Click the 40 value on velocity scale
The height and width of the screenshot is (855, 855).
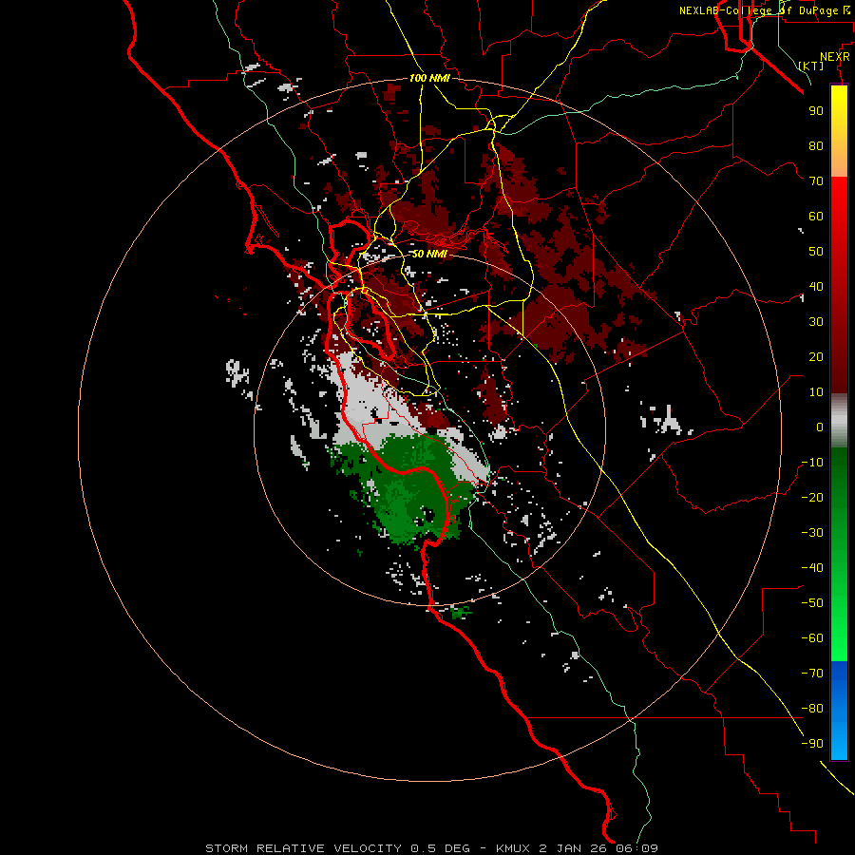coord(816,286)
